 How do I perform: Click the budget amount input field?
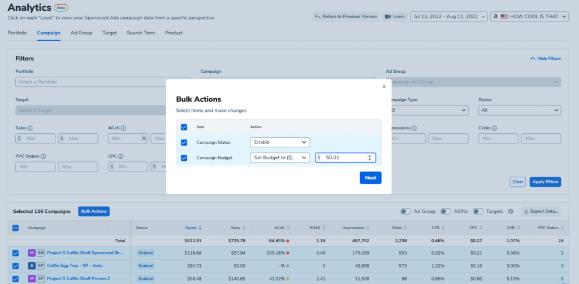click(x=342, y=158)
